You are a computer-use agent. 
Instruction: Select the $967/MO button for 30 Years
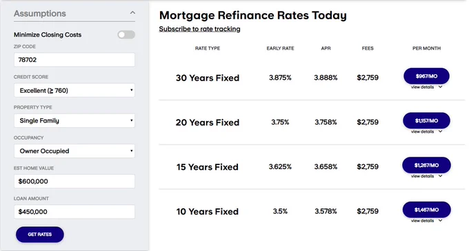(x=426, y=76)
